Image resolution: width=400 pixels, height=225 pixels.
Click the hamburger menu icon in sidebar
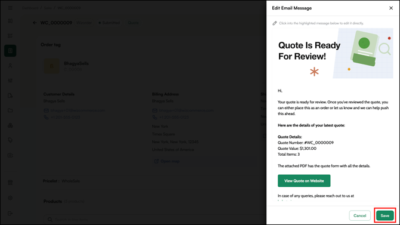tap(10, 8)
